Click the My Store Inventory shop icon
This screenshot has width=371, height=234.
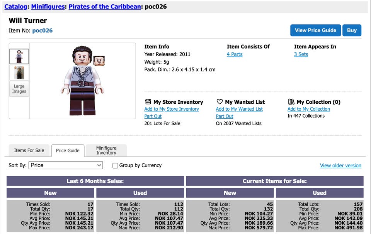(148, 102)
